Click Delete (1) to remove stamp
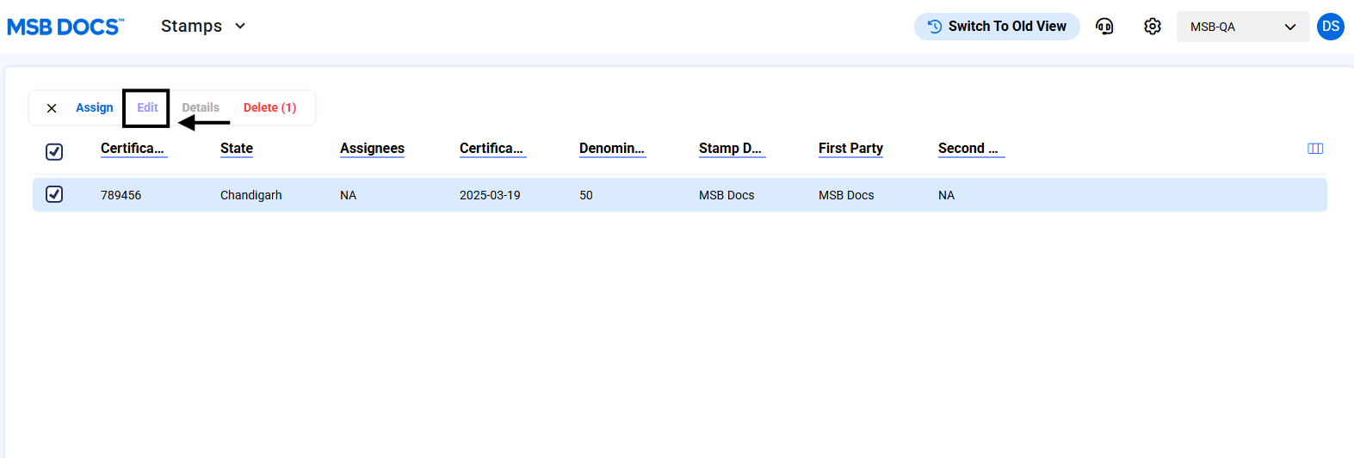 coord(269,107)
